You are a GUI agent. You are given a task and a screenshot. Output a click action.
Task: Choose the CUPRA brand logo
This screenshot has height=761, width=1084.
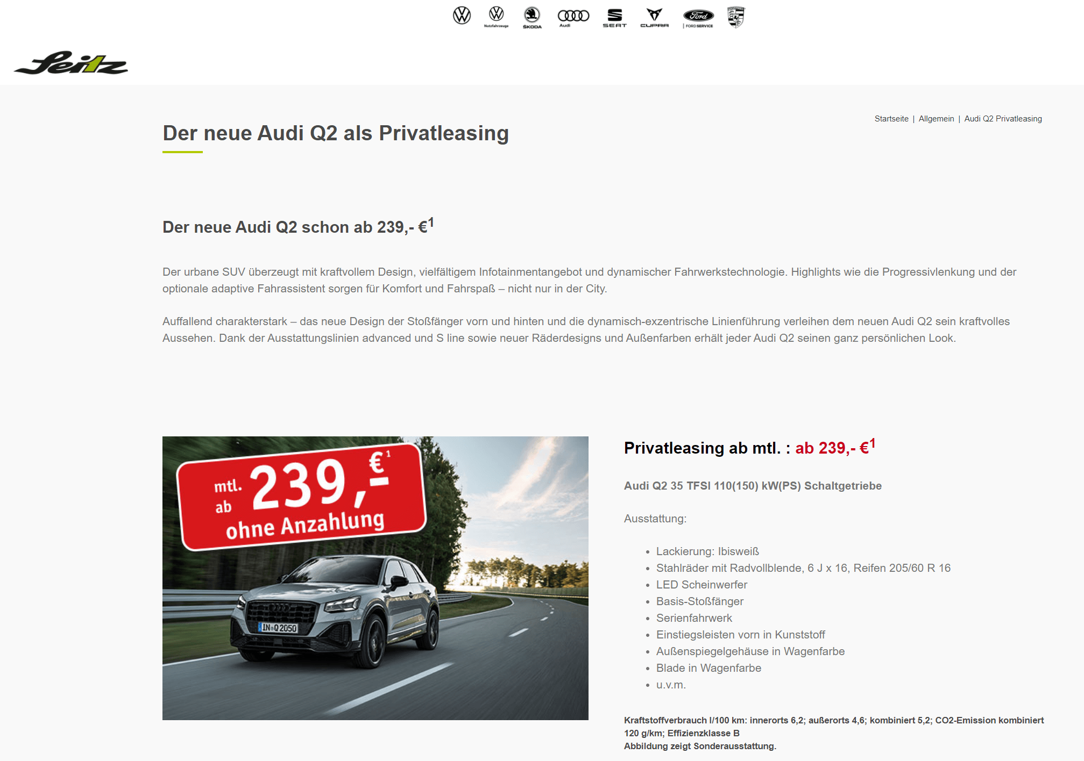[x=654, y=18]
